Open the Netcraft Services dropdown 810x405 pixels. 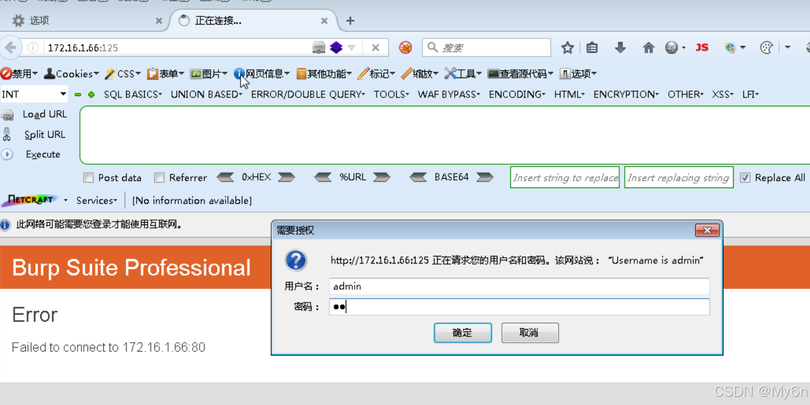(97, 201)
